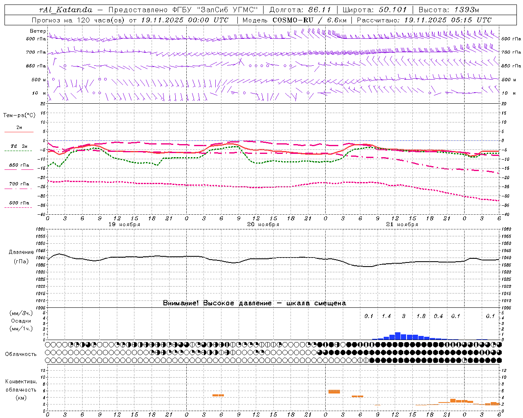Click the Давление pressure panel label
523x418 pixels.
[x=21, y=252]
